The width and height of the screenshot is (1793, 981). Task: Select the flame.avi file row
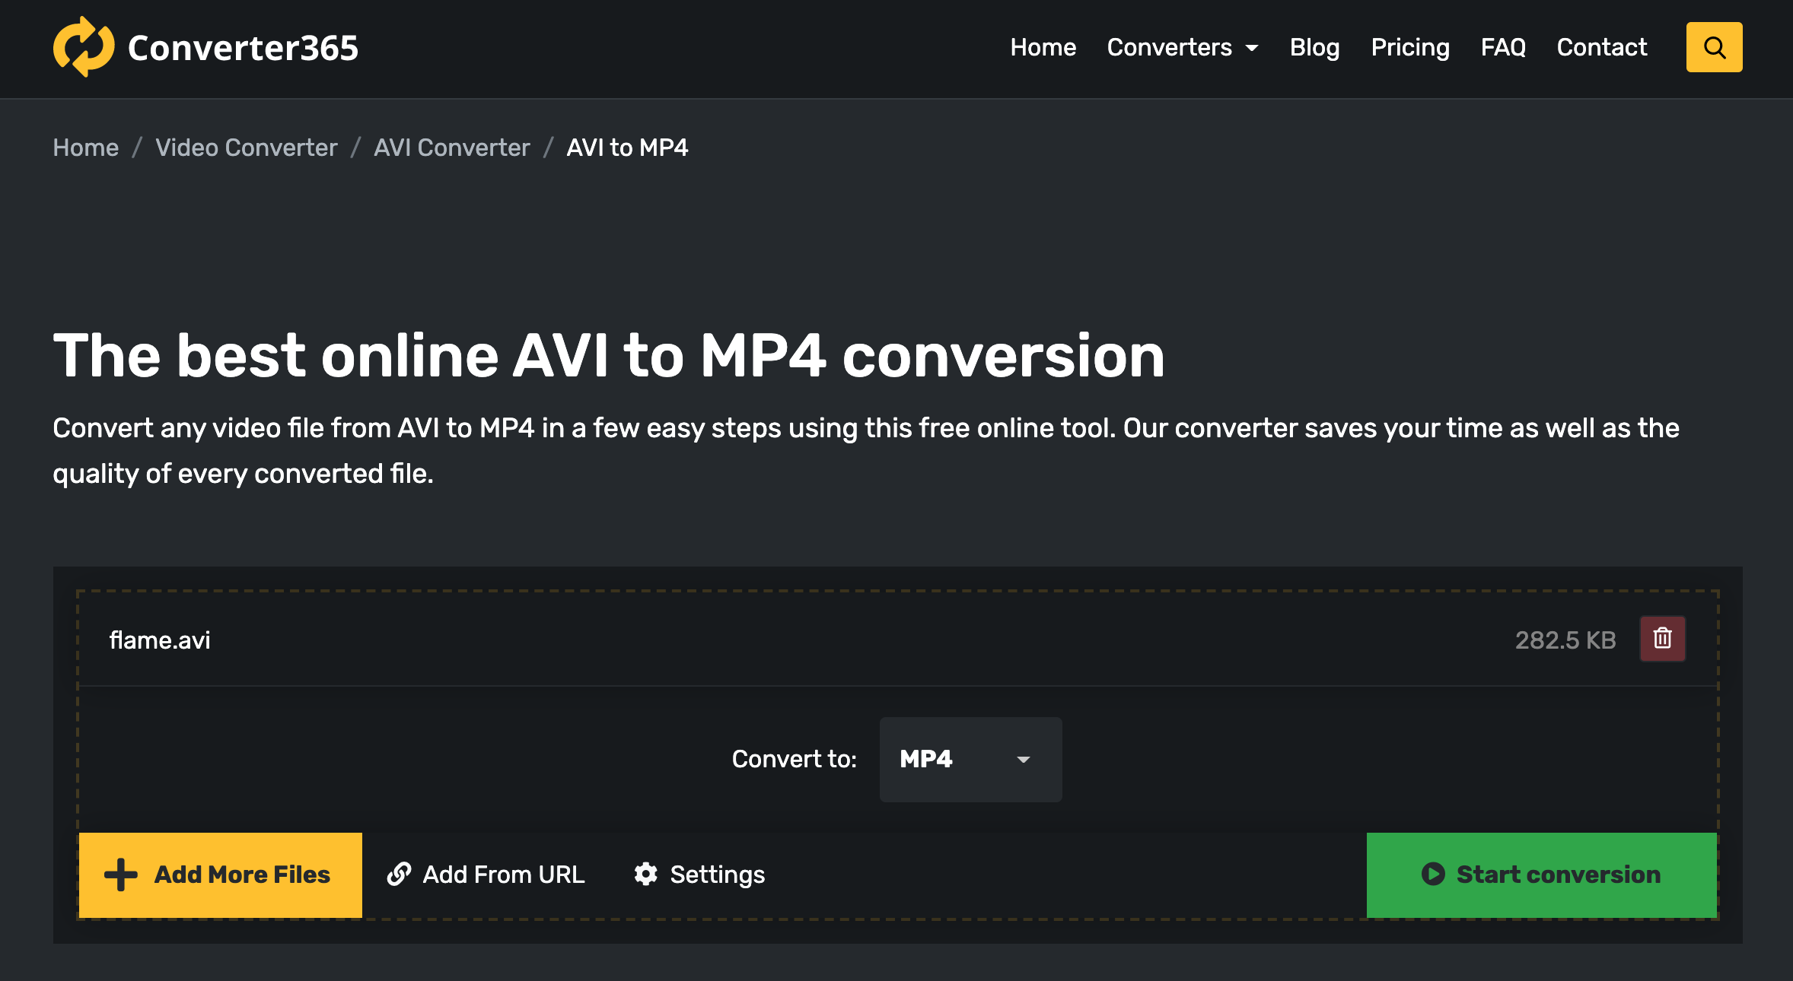[160, 640]
